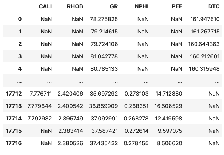The width and height of the screenshot is (224, 155).
Task: Select the NPHI column header
Action: coord(142,6)
